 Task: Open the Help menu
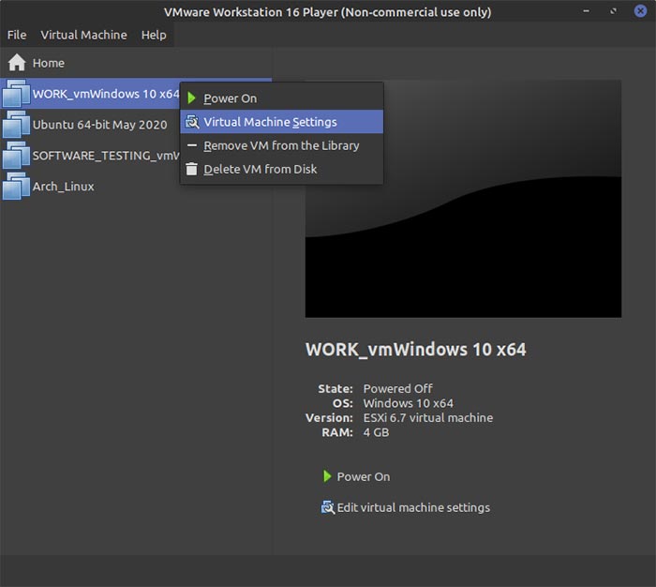pyautogui.click(x=154, y=35)
